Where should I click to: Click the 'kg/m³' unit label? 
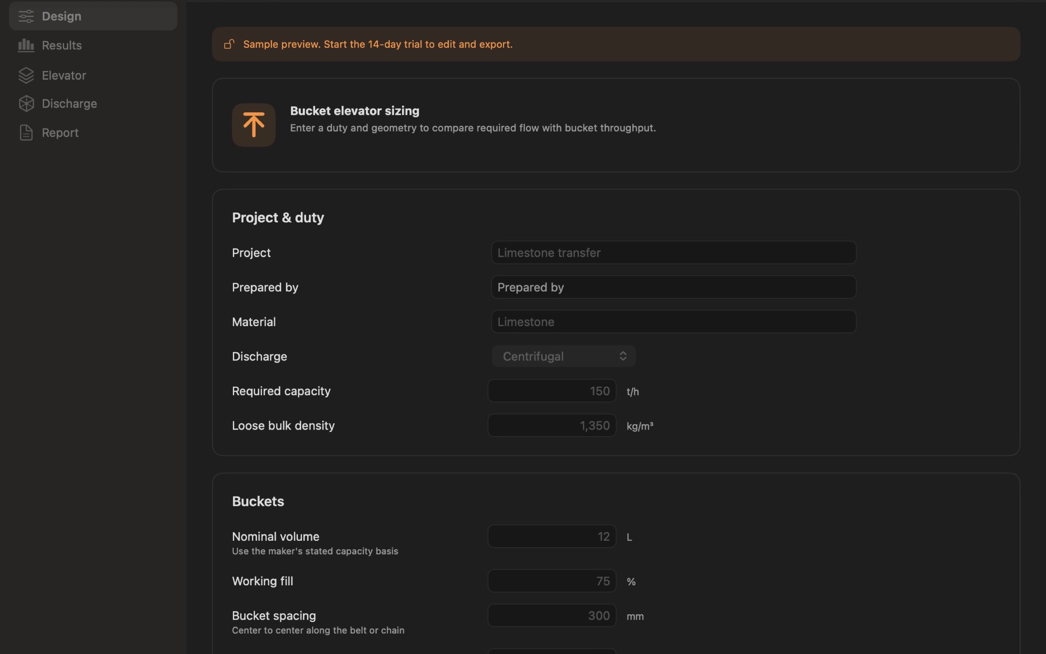(640, 426)
